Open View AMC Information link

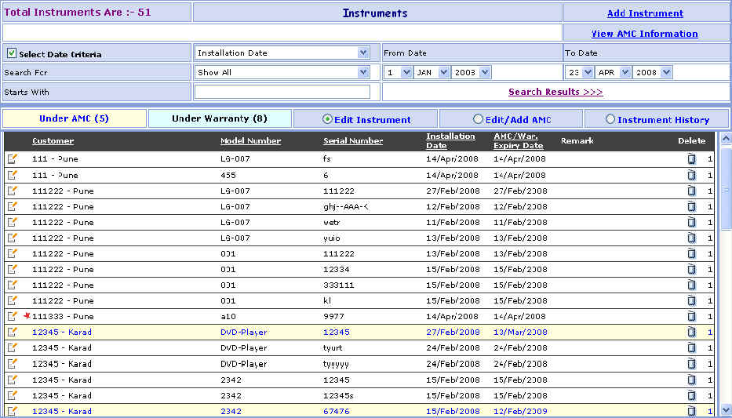(x=644, y=34)
